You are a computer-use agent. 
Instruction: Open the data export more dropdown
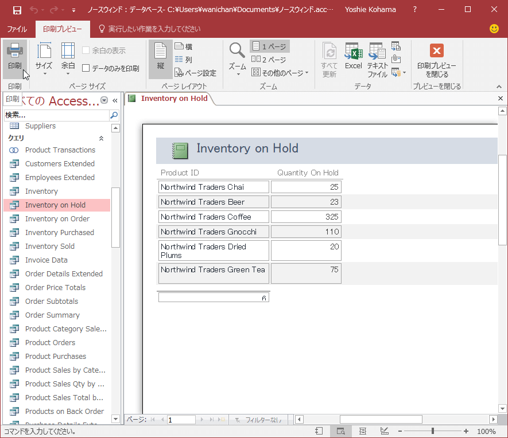(398, 72)
